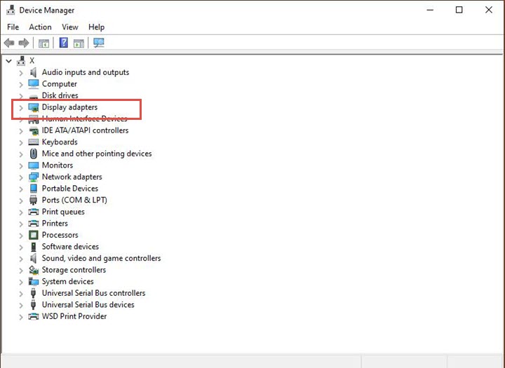Screen dimensions: 505x368
Task: Click the Universal Serial Bus controllers icon
Action: (33, 293)
